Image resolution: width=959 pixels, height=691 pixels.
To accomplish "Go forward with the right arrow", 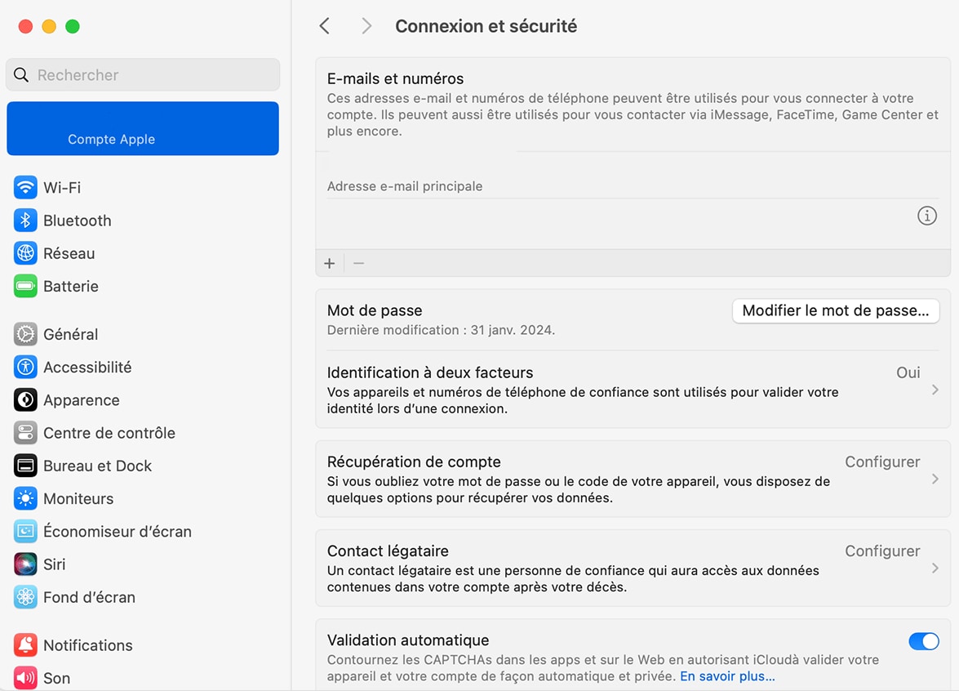I will [x=366, y=25].
